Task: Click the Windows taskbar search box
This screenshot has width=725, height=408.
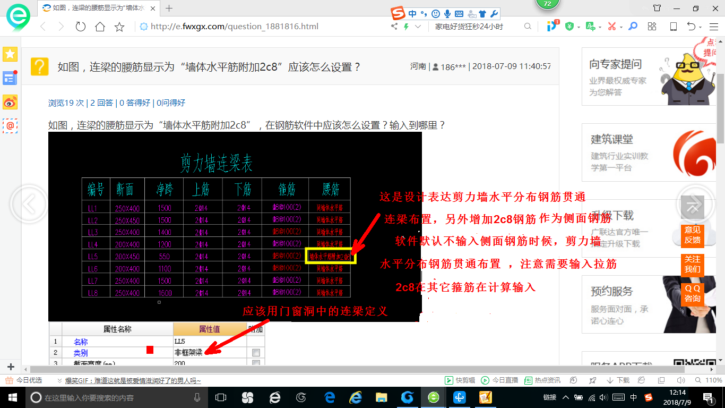Action: tap(117, 397)
